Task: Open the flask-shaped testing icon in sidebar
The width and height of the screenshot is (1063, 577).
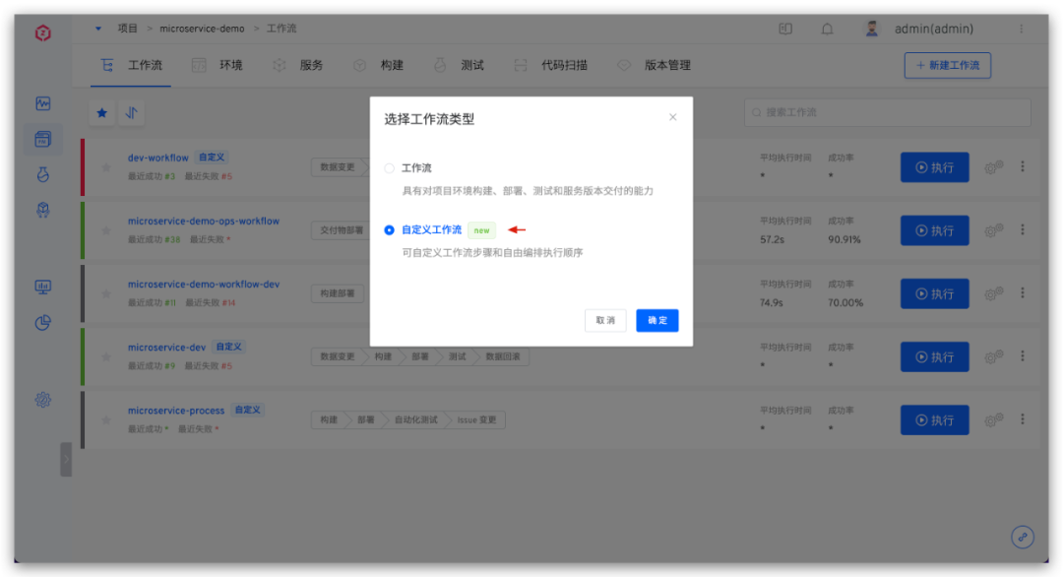Action: tap(43, 172)
